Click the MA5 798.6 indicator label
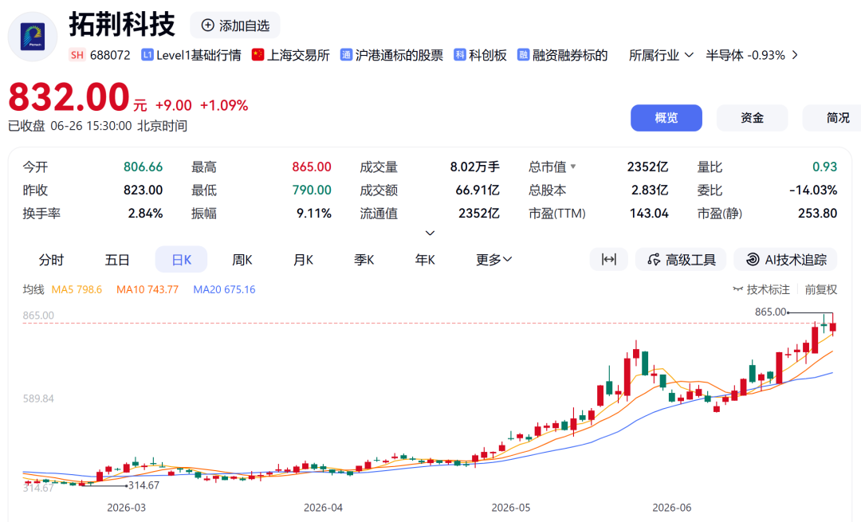Screen dimensions: 861x522 pyautogui.click(x=77, y=289)
